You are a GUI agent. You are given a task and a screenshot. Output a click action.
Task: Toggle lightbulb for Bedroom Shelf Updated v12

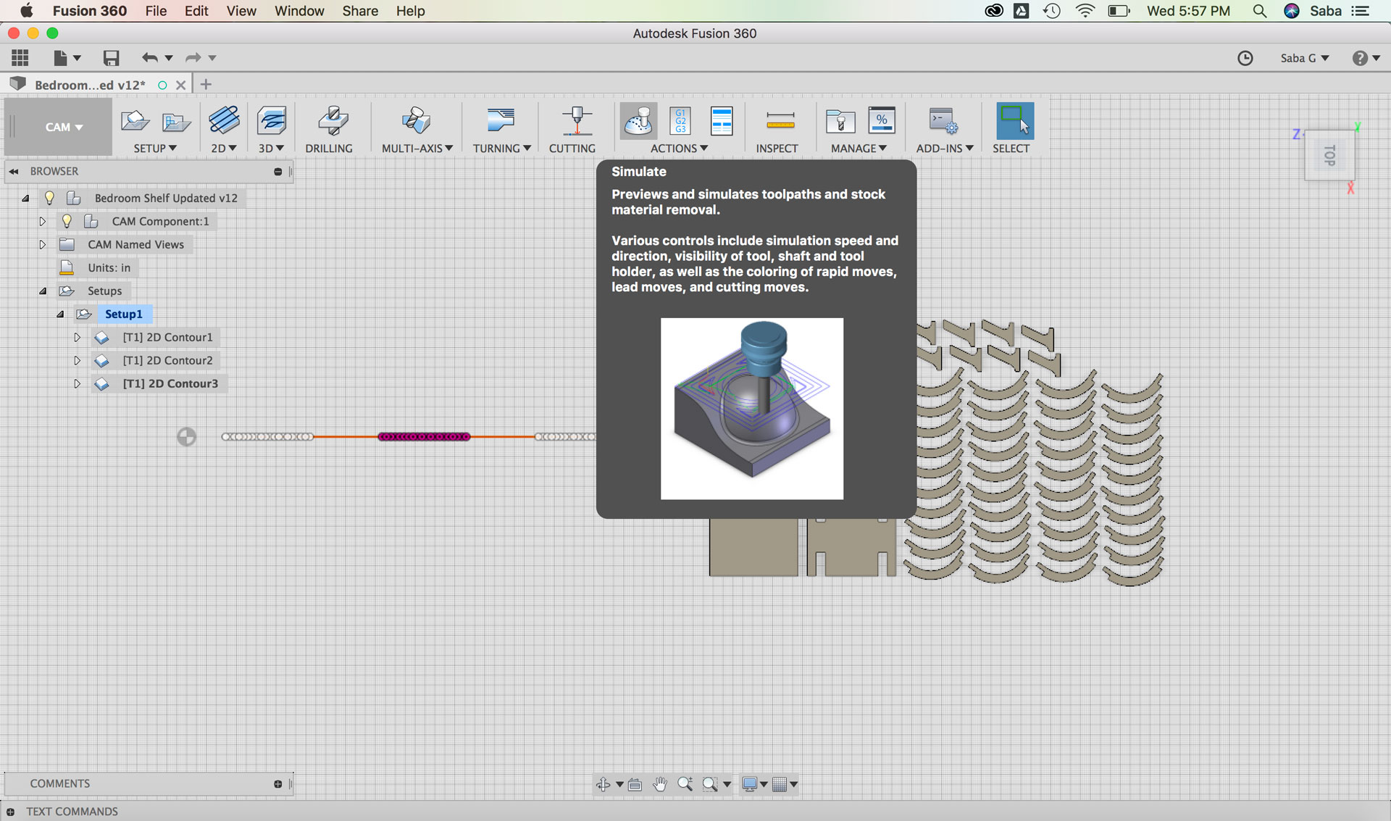tap(49, 198)
